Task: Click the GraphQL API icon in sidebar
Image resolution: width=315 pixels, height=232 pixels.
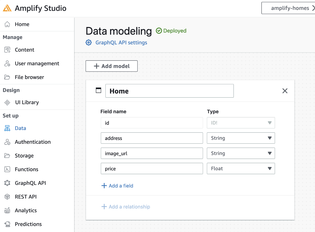Action: pyautogui.click(x=7, y=183)
